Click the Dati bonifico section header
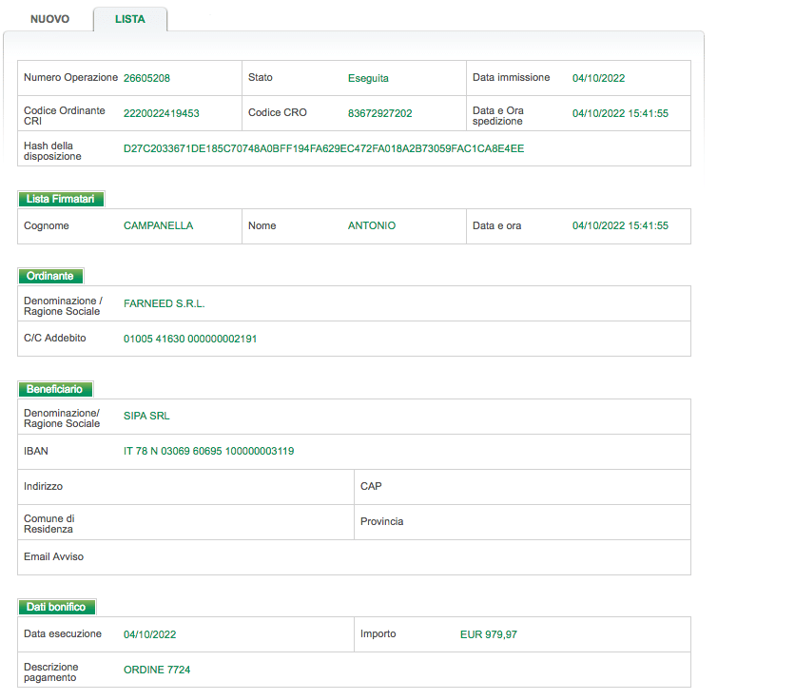The width and height of the screenshot is (795, 700). (56, 607)
